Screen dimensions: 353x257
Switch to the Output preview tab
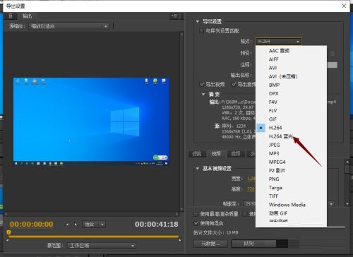pos(28,16)
